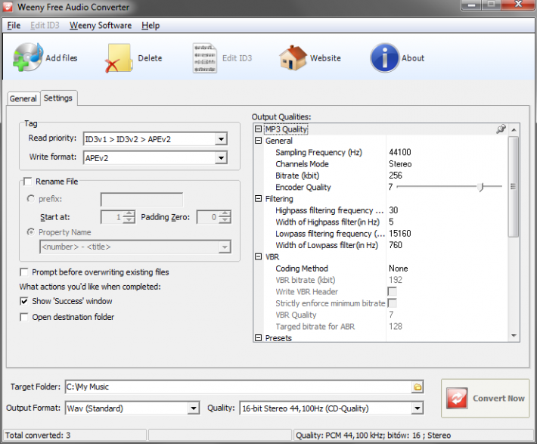Open the Read priority dropdown
537x444 pixels.
(222, 139)
